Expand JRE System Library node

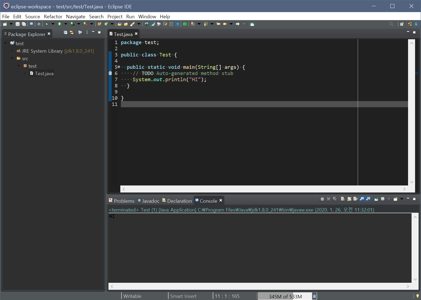12,51
